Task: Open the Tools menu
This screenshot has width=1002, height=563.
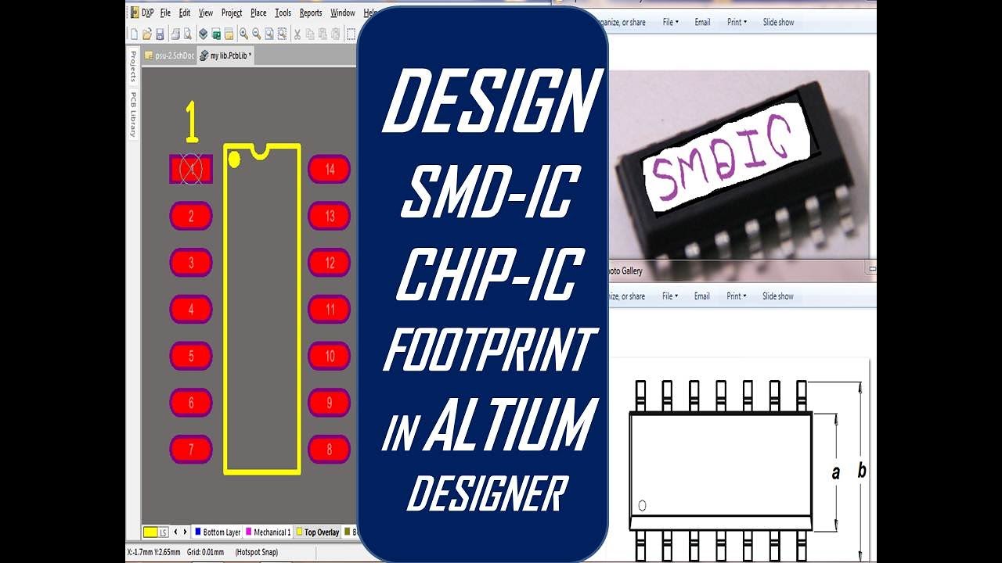Action: click(283, 13)
